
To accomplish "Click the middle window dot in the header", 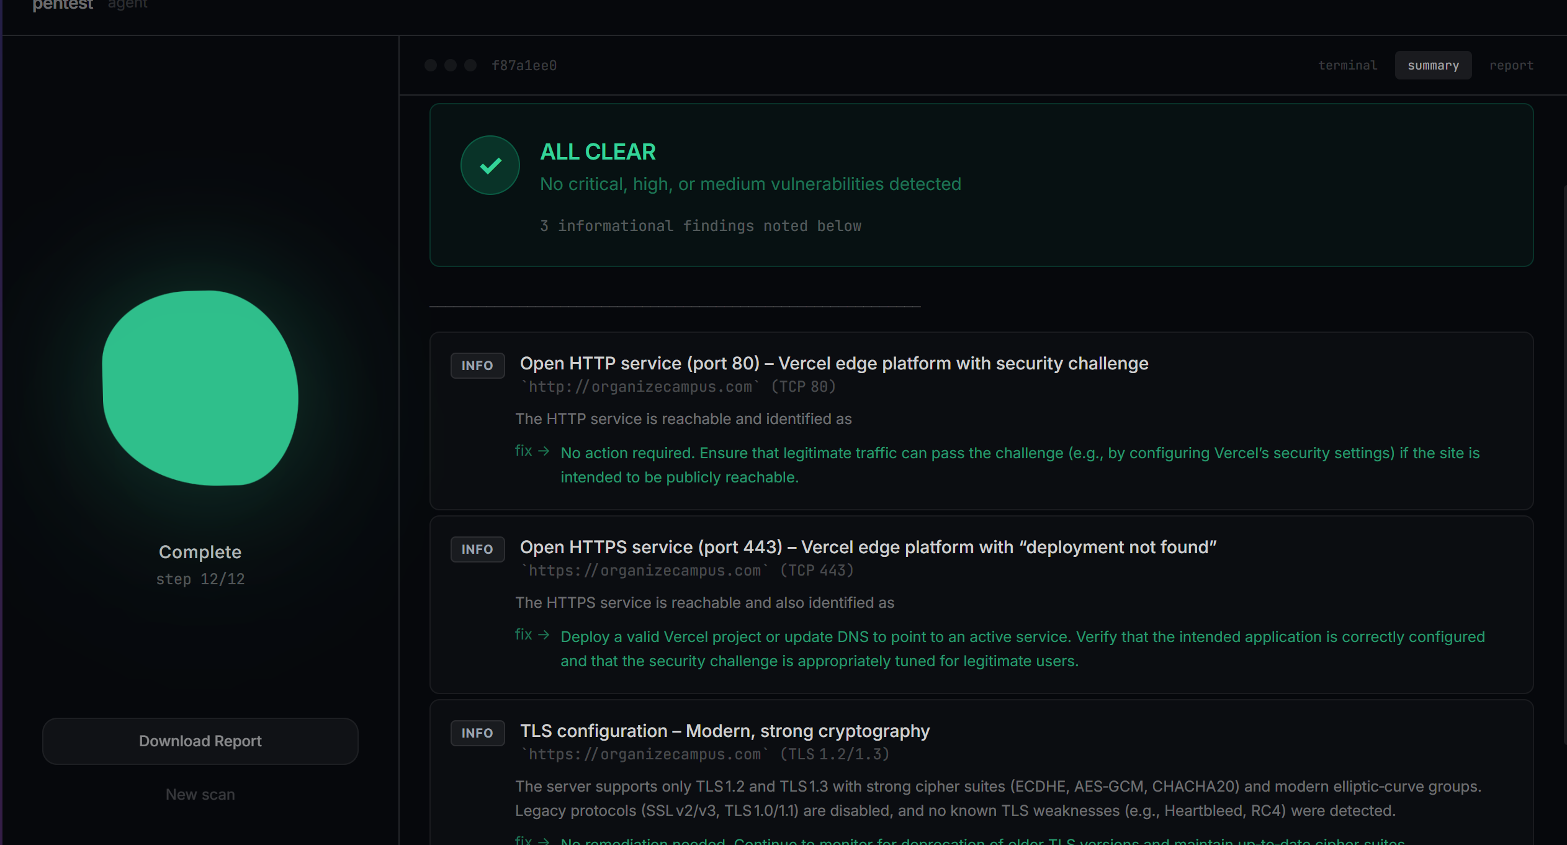I will pyautogui.click(x=451, y=65).
